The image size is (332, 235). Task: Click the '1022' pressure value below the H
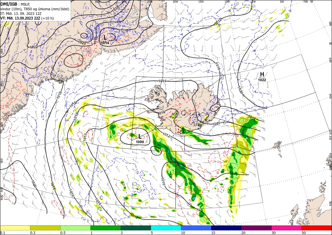(262, 80)
